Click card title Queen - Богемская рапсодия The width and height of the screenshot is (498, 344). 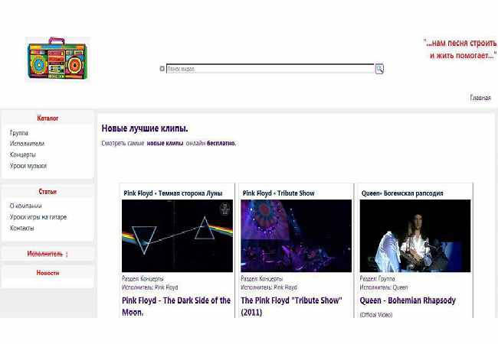pyautogui.click(x=402, y=193)
